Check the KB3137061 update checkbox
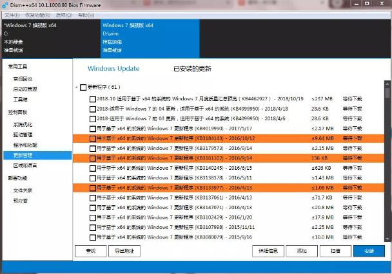The width and height of the screenshot is (392, 274). [93, 198]
